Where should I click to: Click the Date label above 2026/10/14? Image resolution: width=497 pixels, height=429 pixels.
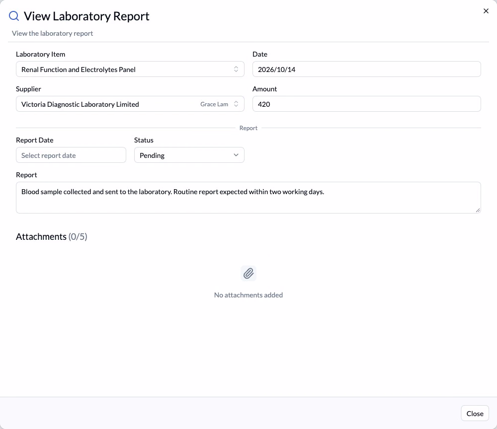pos(260,54)
